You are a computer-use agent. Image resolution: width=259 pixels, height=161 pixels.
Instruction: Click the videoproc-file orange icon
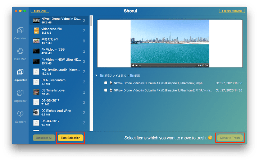[x=36, y=30]
